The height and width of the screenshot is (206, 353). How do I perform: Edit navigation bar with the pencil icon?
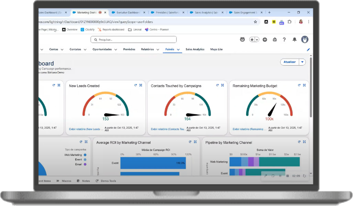pyautogui.click(x=308, y=50)
